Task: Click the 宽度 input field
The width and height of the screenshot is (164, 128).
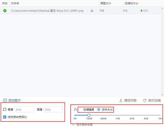Action: point(24,109)
